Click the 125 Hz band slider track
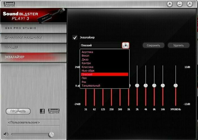The image size is (198, 140). click(103, 97)
